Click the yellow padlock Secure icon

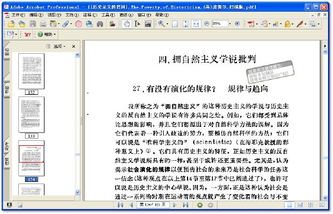point(287,24)
